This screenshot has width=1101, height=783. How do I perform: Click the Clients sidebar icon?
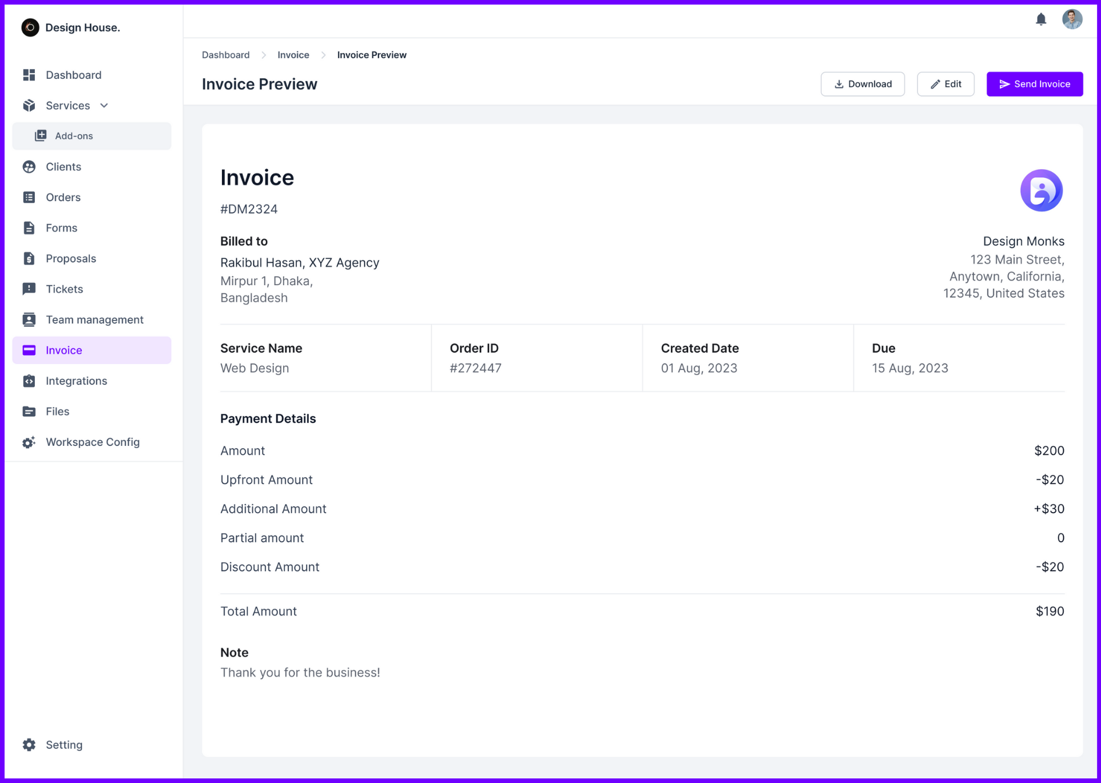point(30,166)
